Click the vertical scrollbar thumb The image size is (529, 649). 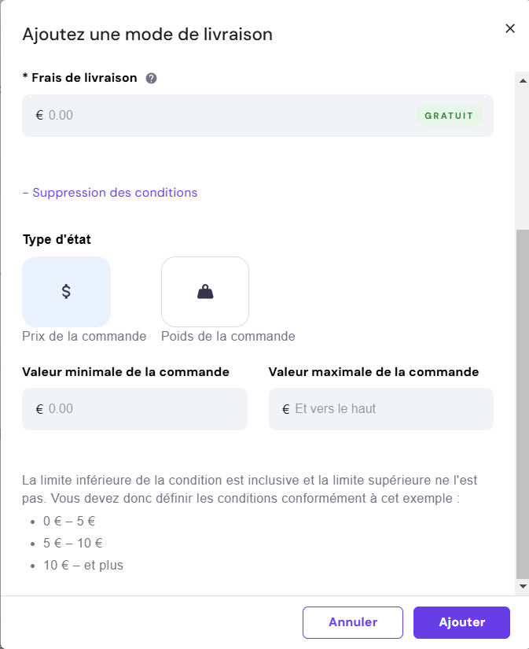[522, 401]
